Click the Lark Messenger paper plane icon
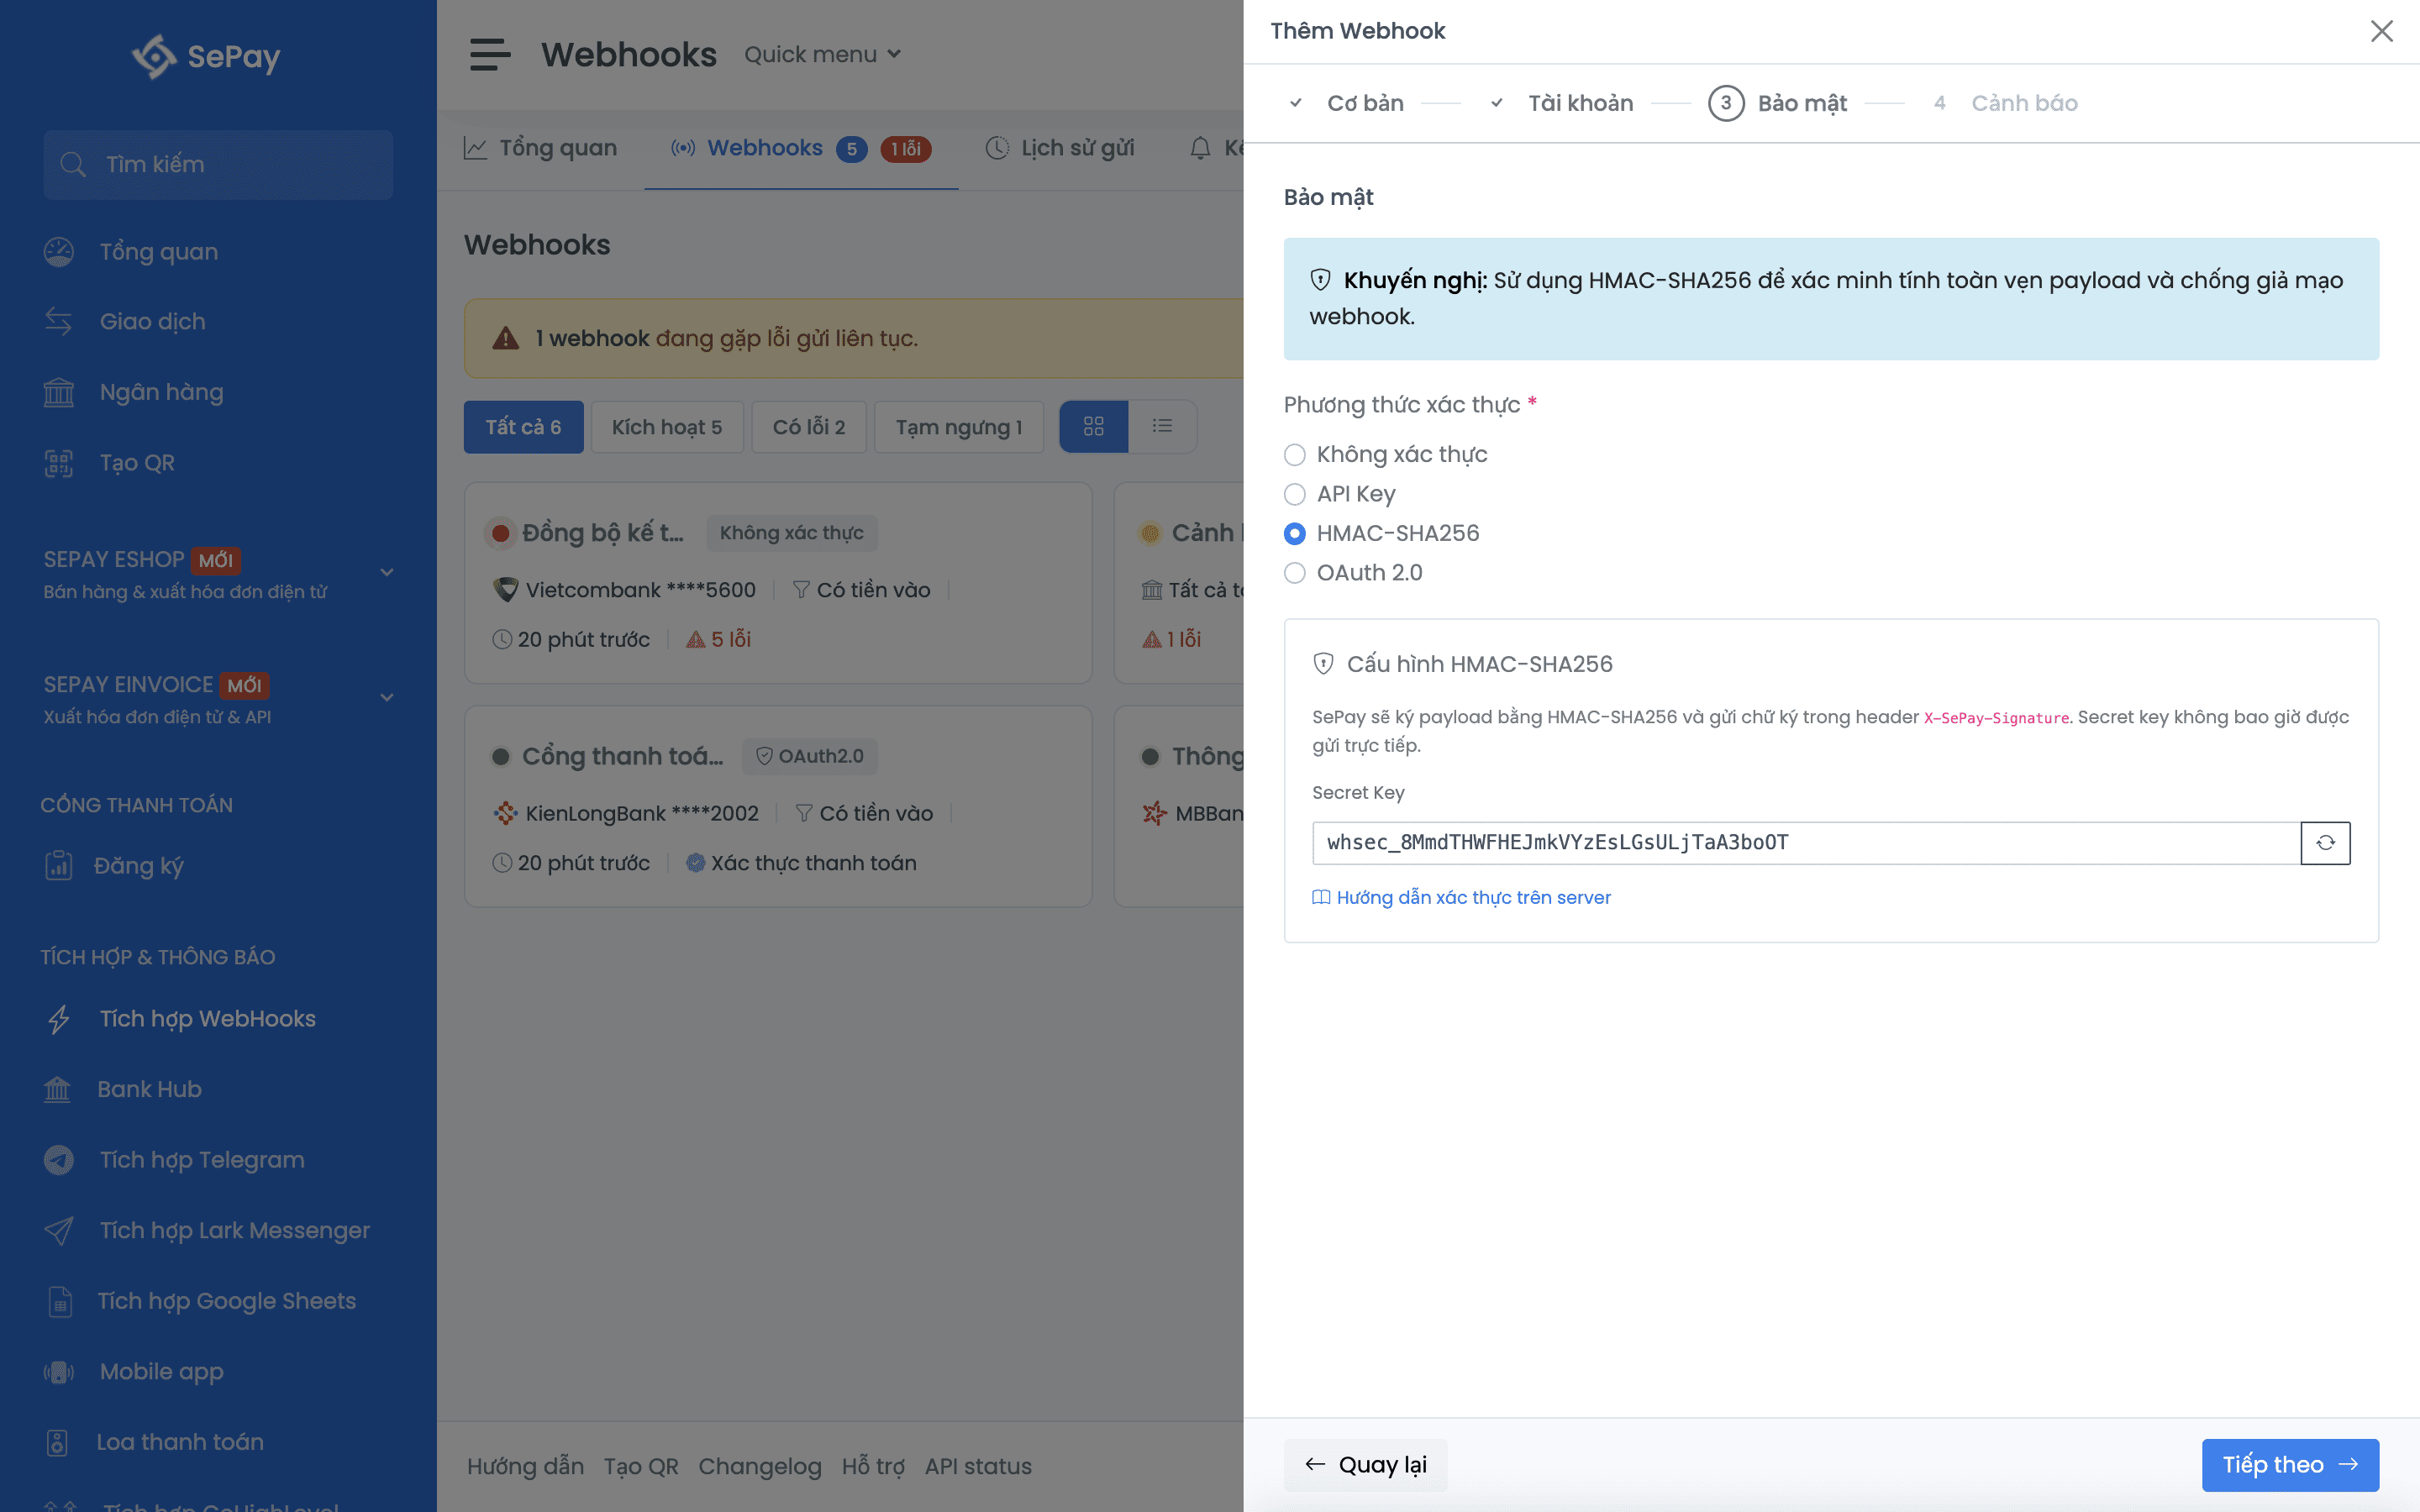 pos(59,1230)
